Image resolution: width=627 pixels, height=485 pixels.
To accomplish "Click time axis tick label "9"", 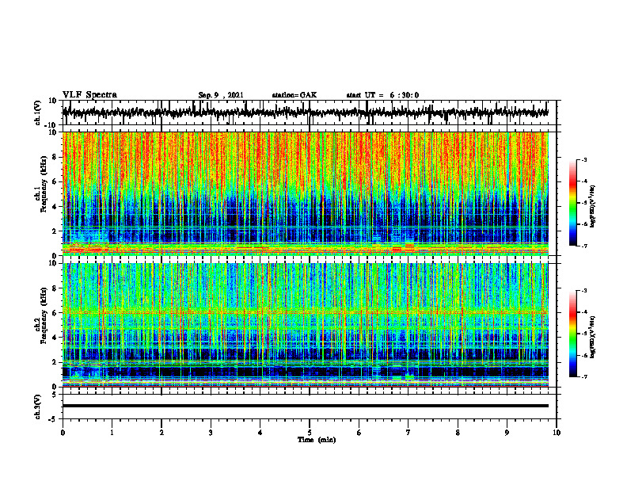I will coord(507,433).
